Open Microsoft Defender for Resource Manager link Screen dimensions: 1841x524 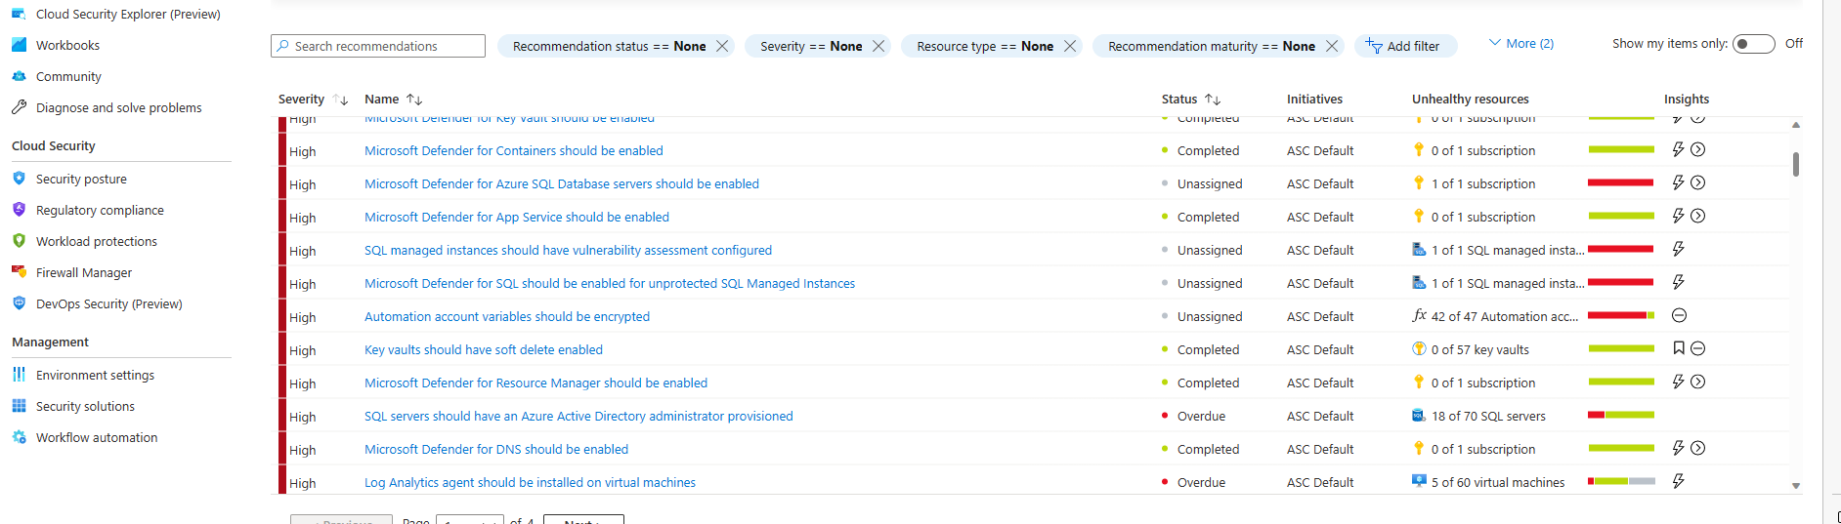coord(535,383)
